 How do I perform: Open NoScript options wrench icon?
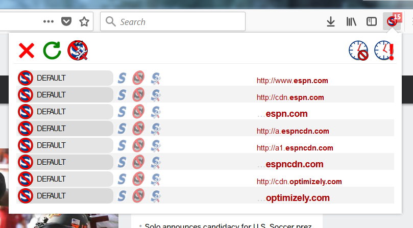[x=78, y=50]
